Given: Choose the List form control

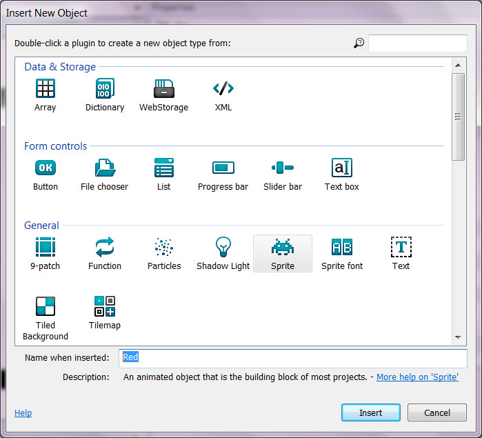Looking at the screenshot, I should tap(163, 168).
